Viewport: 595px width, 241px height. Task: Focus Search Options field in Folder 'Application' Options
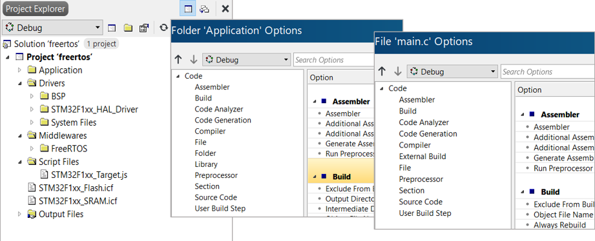(x=334, y=60)
